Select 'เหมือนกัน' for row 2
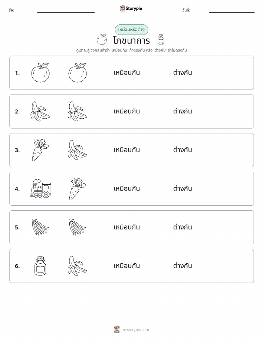Viewport: 263px width, 340px height. tap(127, 111)
